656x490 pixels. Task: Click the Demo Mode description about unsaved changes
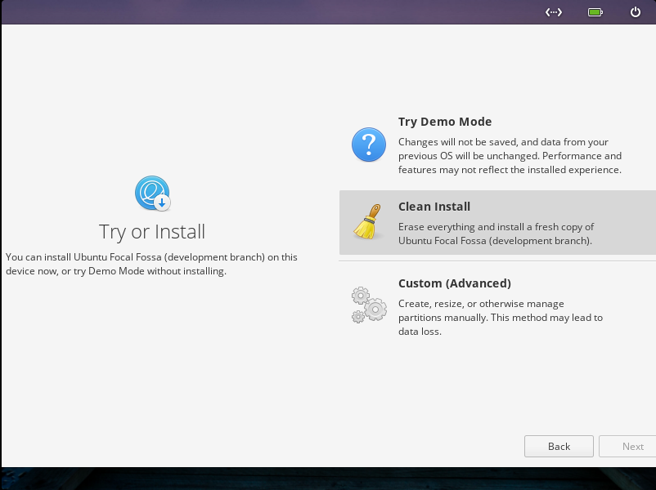[x=510, y=156]
